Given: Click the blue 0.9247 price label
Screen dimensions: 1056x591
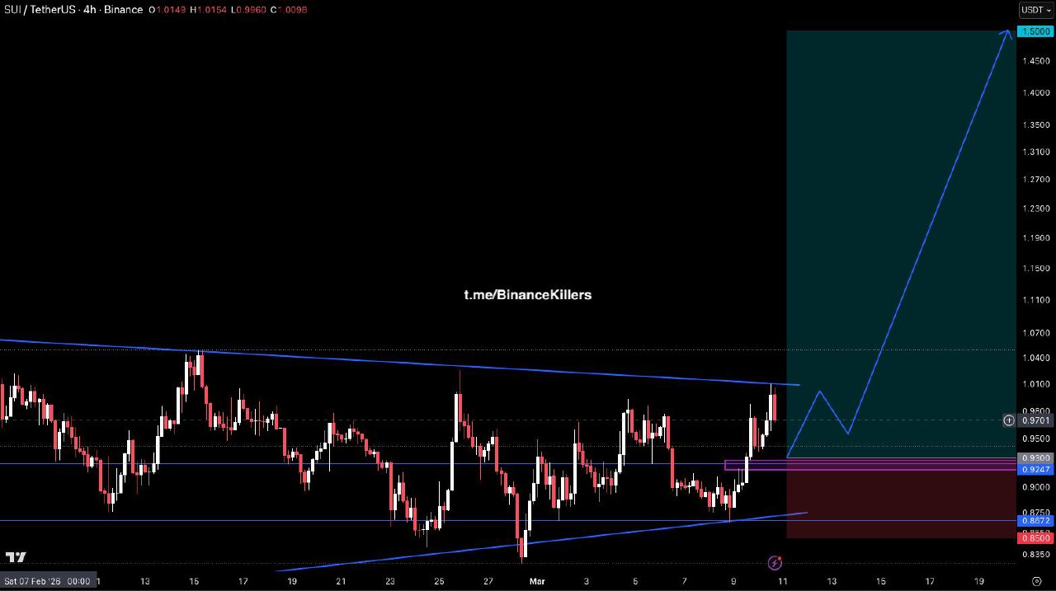Looking at the screenshot, I should 1035,469.
